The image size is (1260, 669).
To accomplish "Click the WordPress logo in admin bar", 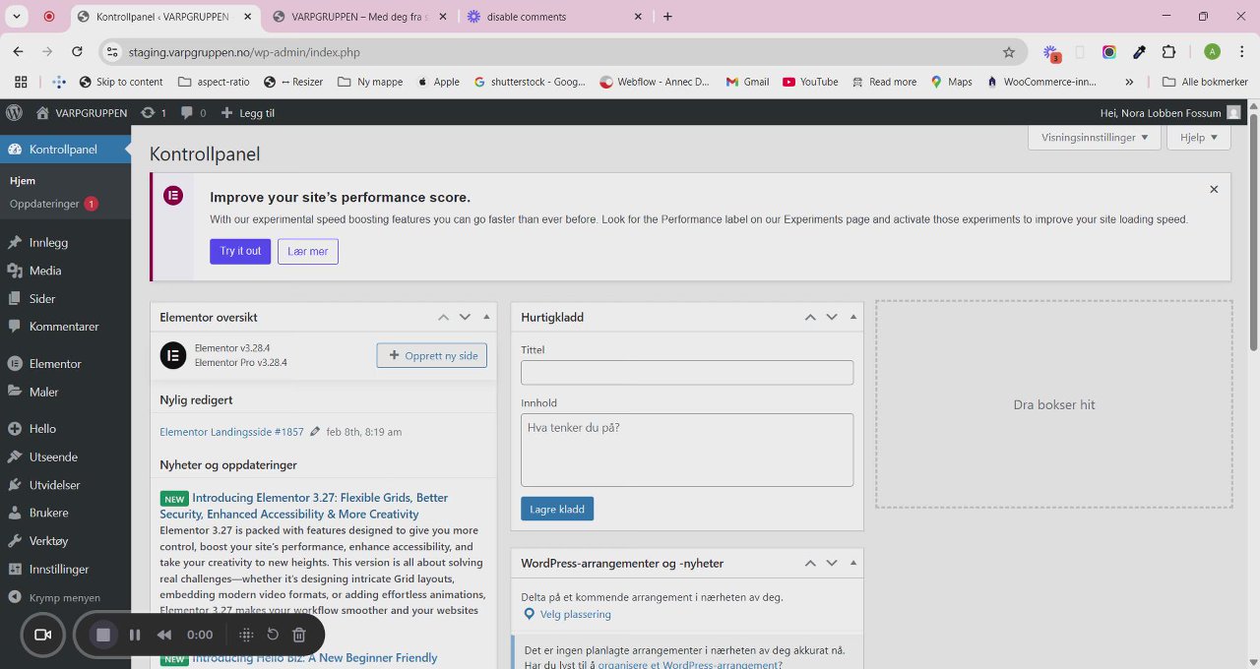I will [x=14, y=113].
